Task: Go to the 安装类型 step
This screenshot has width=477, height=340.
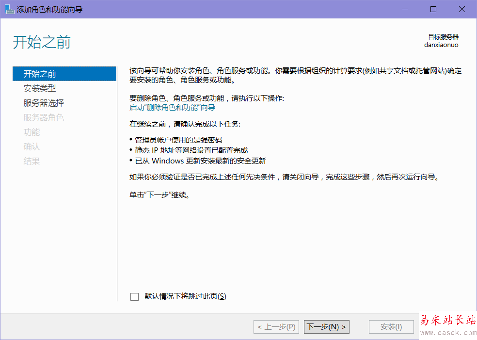Action: click(x=40, y=88)
